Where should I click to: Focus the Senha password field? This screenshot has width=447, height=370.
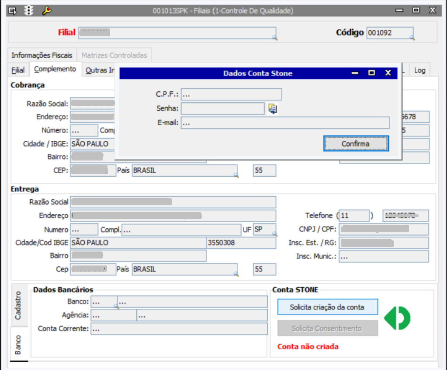[223, 108]
